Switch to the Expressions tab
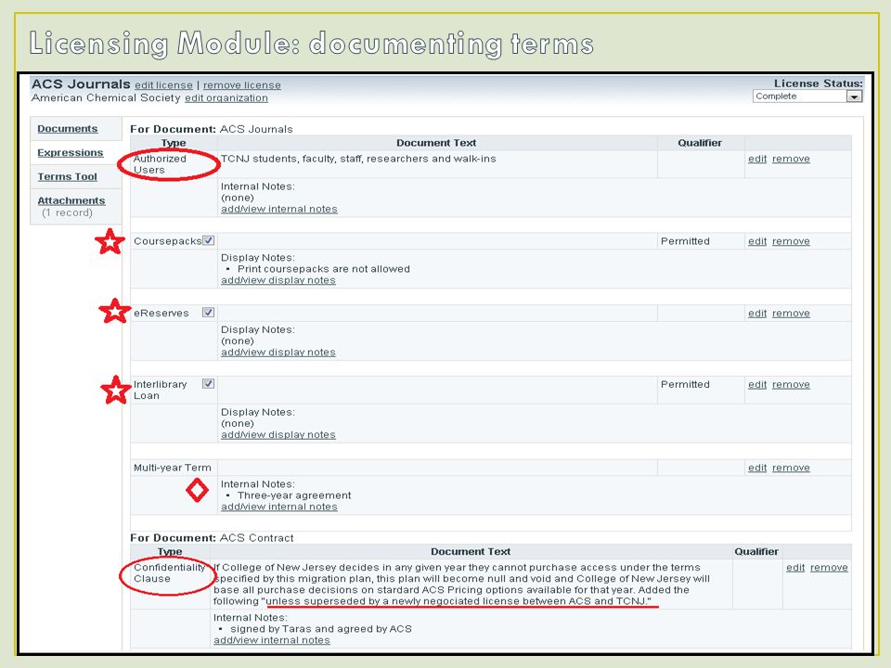This screenshot has width=891, height=668. coord(71,153)
